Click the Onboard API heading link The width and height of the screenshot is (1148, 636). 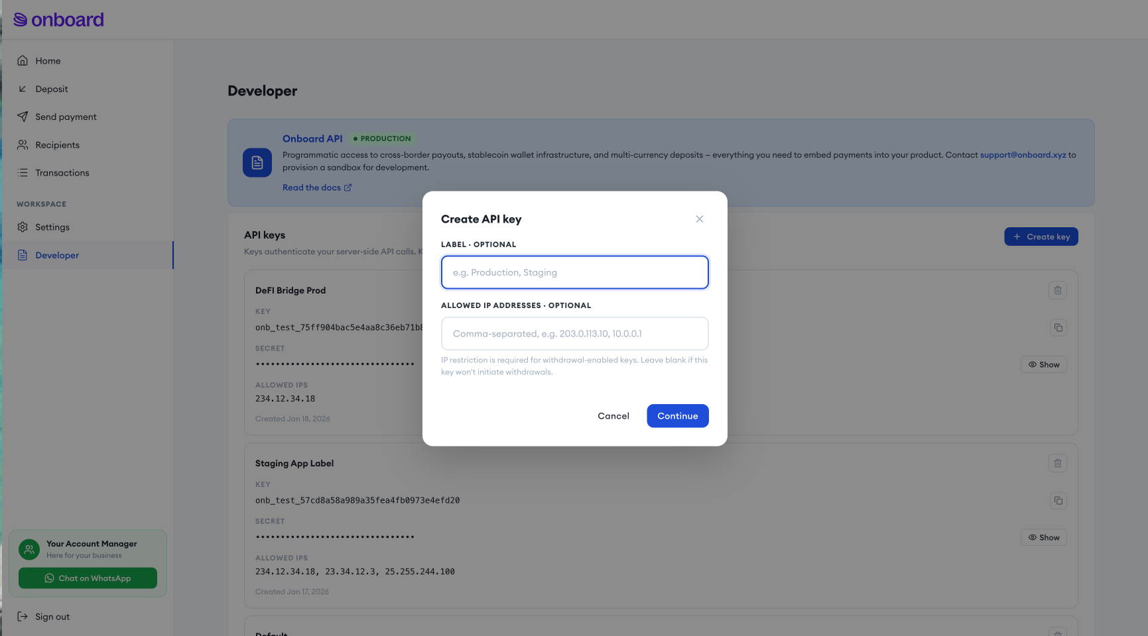(312, 139)
